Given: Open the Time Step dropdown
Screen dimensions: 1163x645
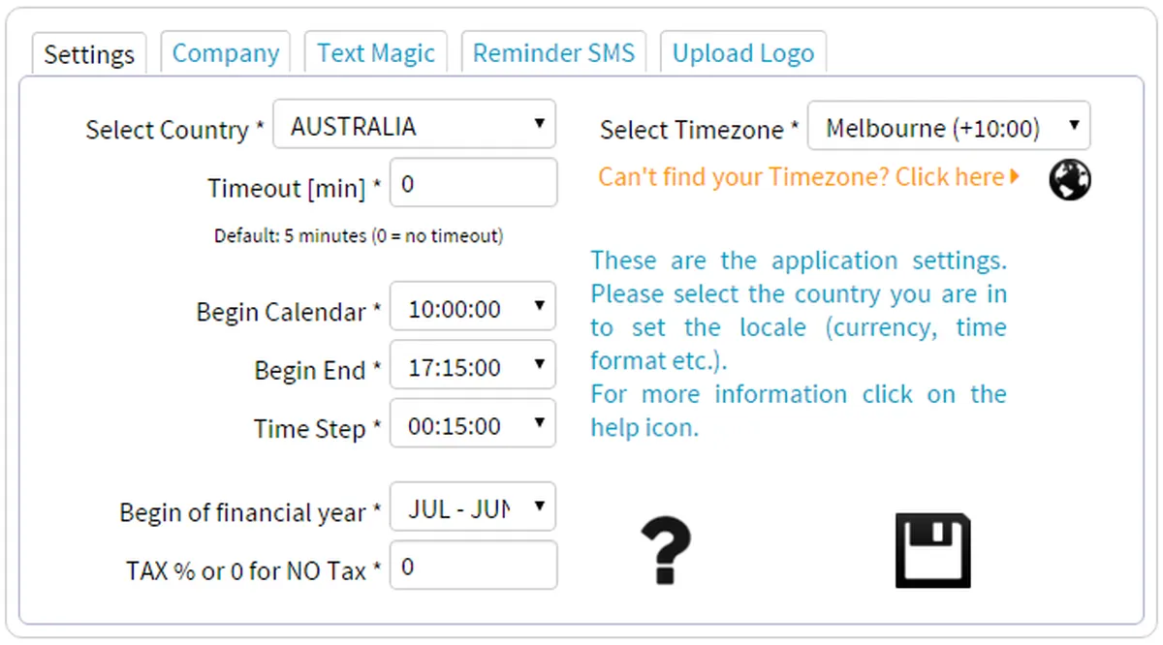Looking at the screenshot, I should click(x=473, y=426).
